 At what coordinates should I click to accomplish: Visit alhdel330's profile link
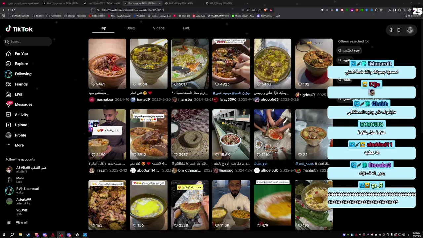[270, 171]
